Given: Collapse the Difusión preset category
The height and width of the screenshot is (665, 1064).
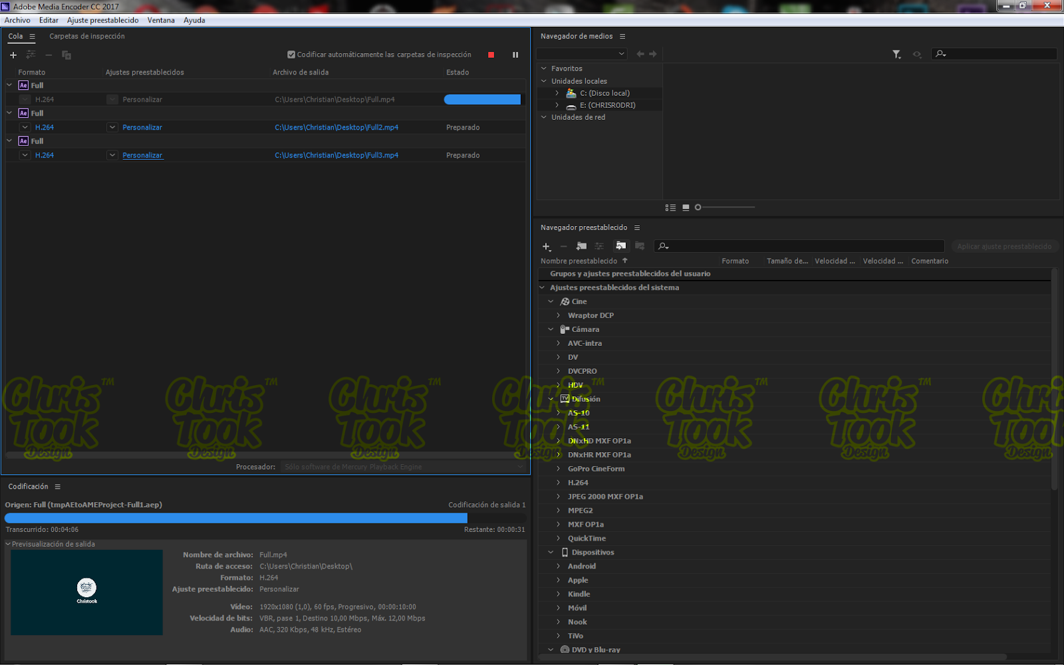Looking at the screenshot, I should pyautogui.click(x=550, y=399).
